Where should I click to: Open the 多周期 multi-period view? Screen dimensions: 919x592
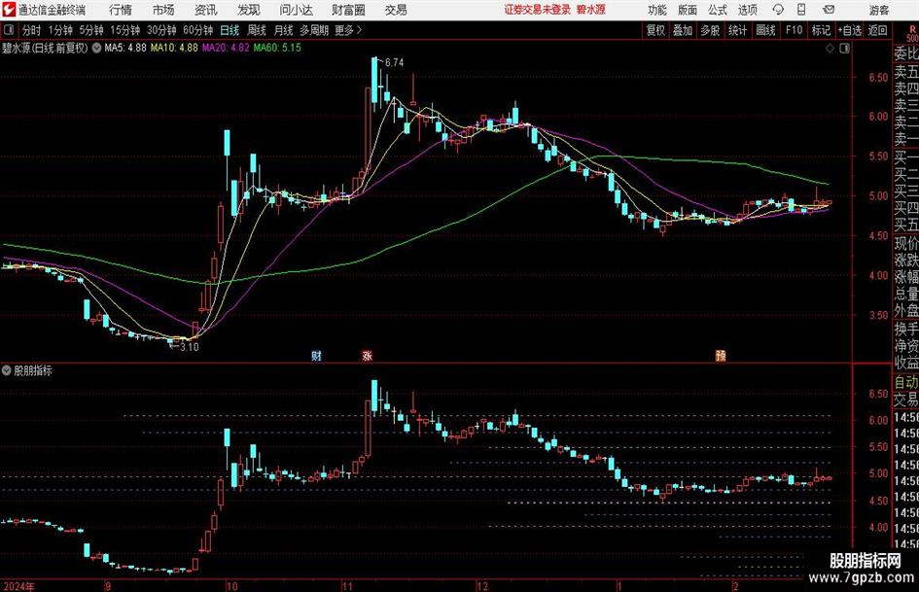click(x=314, y=30)
